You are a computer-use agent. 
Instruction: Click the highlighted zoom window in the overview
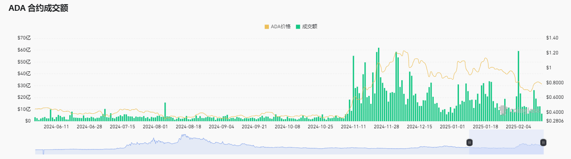coord(506,142)
